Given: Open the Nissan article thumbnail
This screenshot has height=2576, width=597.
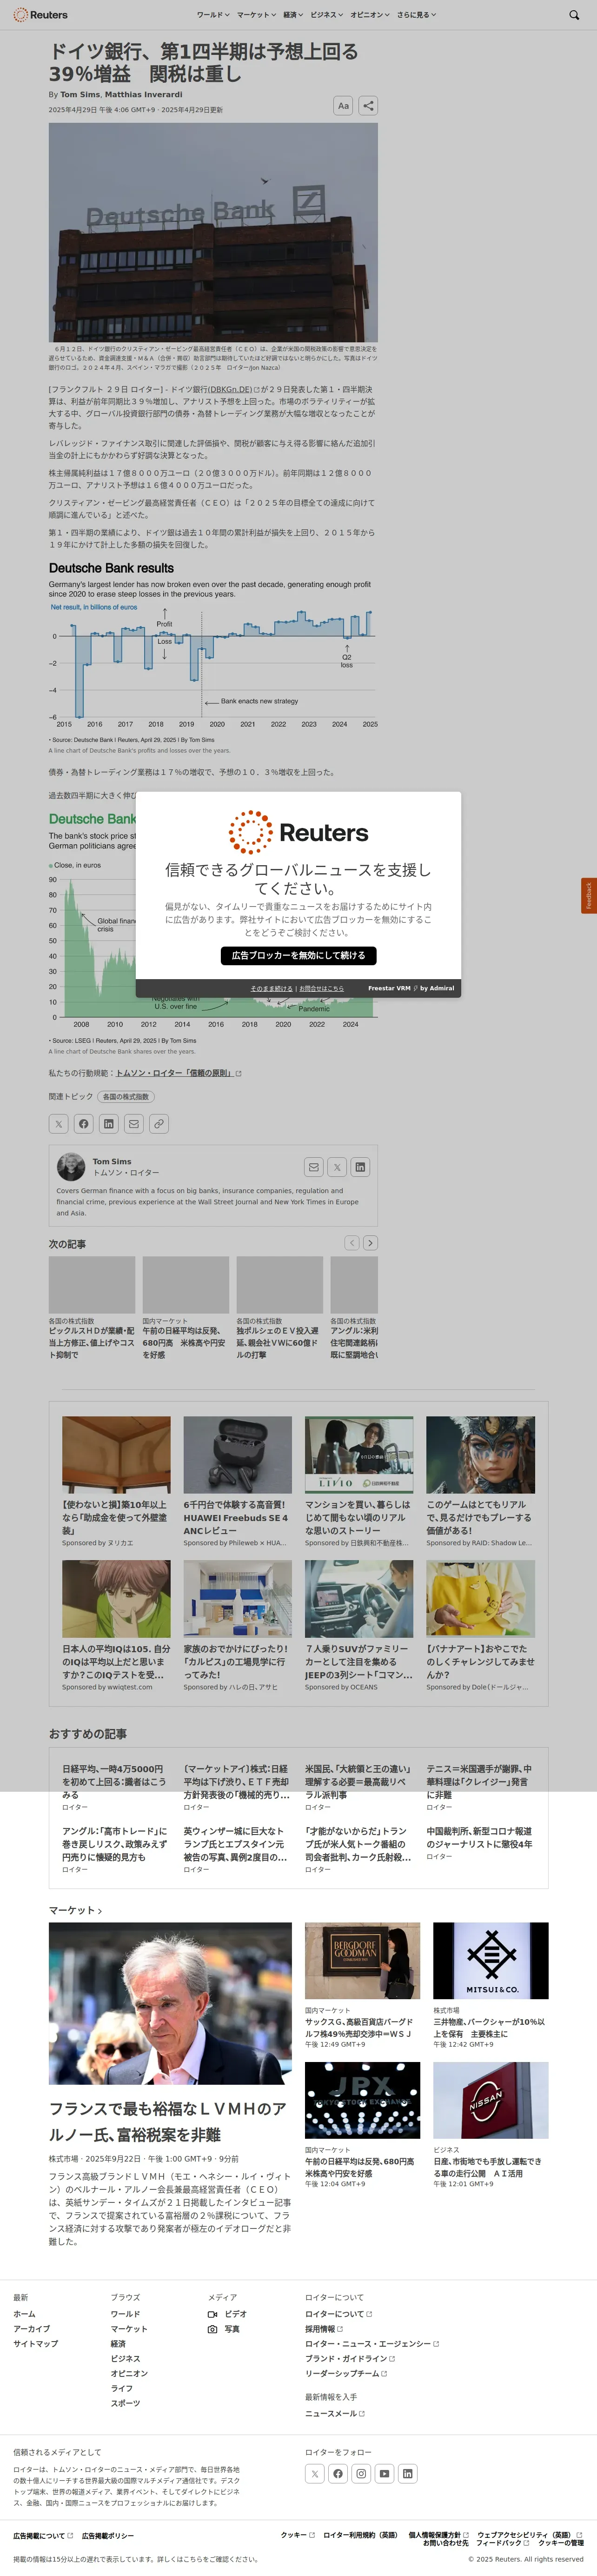Looking at the screenshot, I should click(x=490, y=2100).
